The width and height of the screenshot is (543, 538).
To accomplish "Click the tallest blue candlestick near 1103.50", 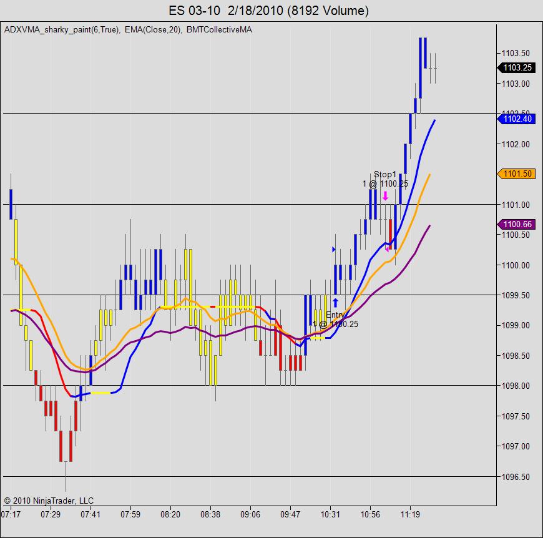I will point(421,68).
